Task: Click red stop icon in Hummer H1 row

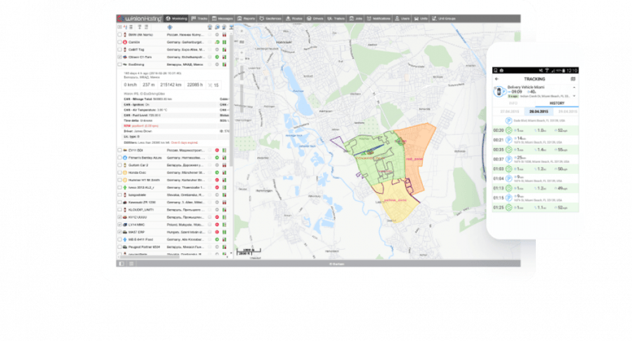Action: pyautogui.click(x=217, y=180)
